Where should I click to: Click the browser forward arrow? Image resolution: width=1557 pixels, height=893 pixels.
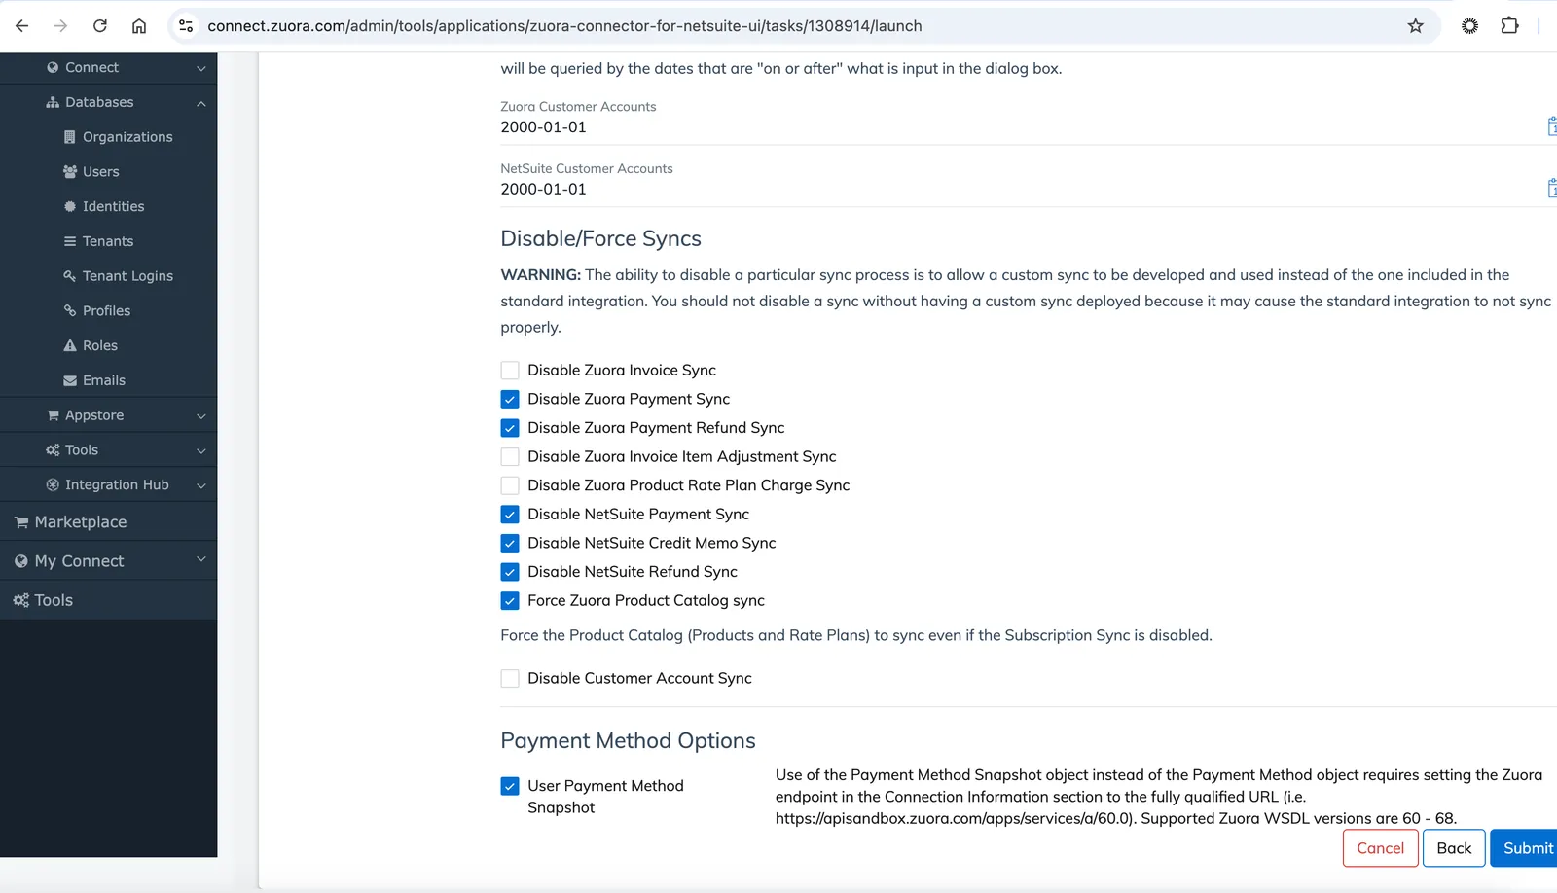point(60,26)
